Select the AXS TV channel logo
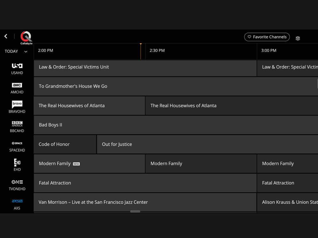The height and width of the screenshot is (238, 318). coord(17,201)
